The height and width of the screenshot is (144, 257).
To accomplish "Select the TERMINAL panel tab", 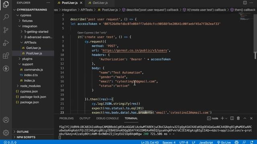I will 131,118.
